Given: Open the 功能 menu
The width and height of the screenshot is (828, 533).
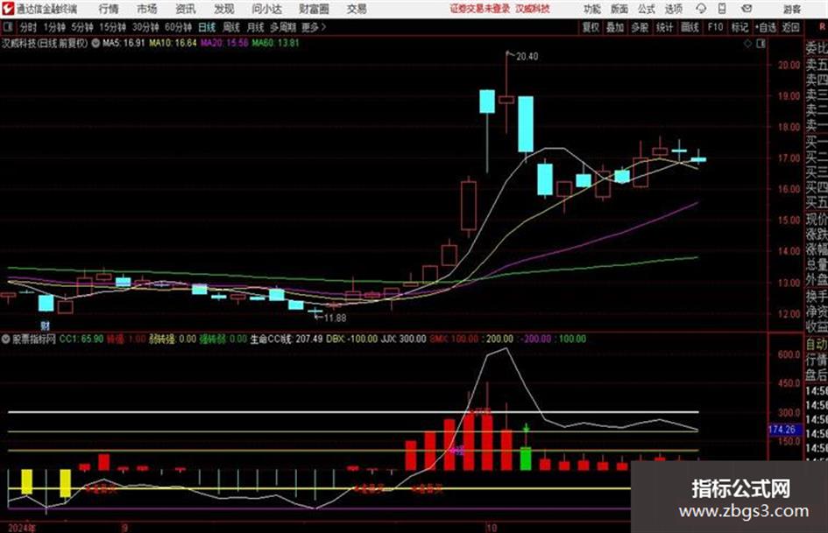Looking at the screenshot, I should [592, 9].
